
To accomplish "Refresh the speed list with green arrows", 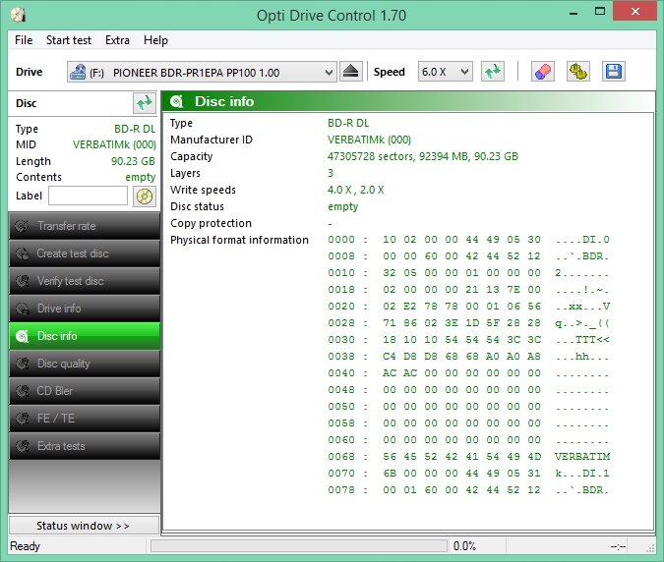I will [492, 72].
